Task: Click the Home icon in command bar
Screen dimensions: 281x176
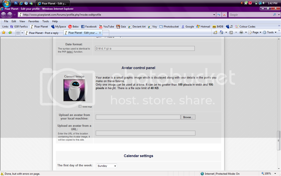Action: coord(221,32)
